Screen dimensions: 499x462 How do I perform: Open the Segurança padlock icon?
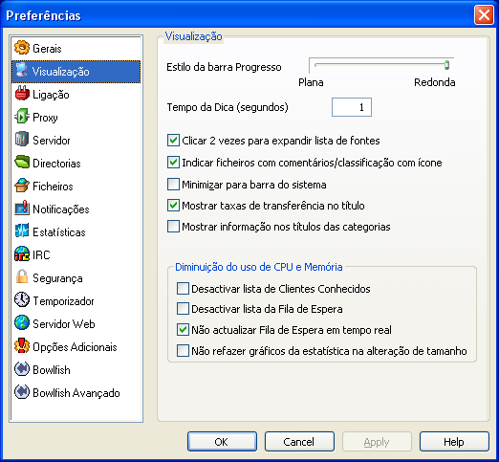22,277
